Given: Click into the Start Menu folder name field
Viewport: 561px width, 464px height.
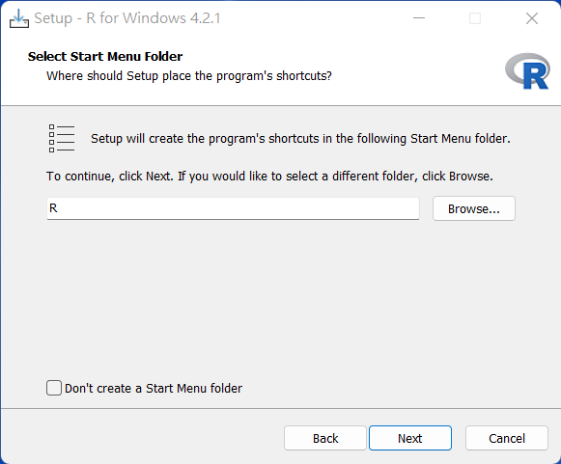Looking at the screenshot, I should click(233, 208).
